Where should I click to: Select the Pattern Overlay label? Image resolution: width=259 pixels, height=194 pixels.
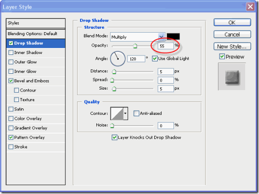(29, 138)
